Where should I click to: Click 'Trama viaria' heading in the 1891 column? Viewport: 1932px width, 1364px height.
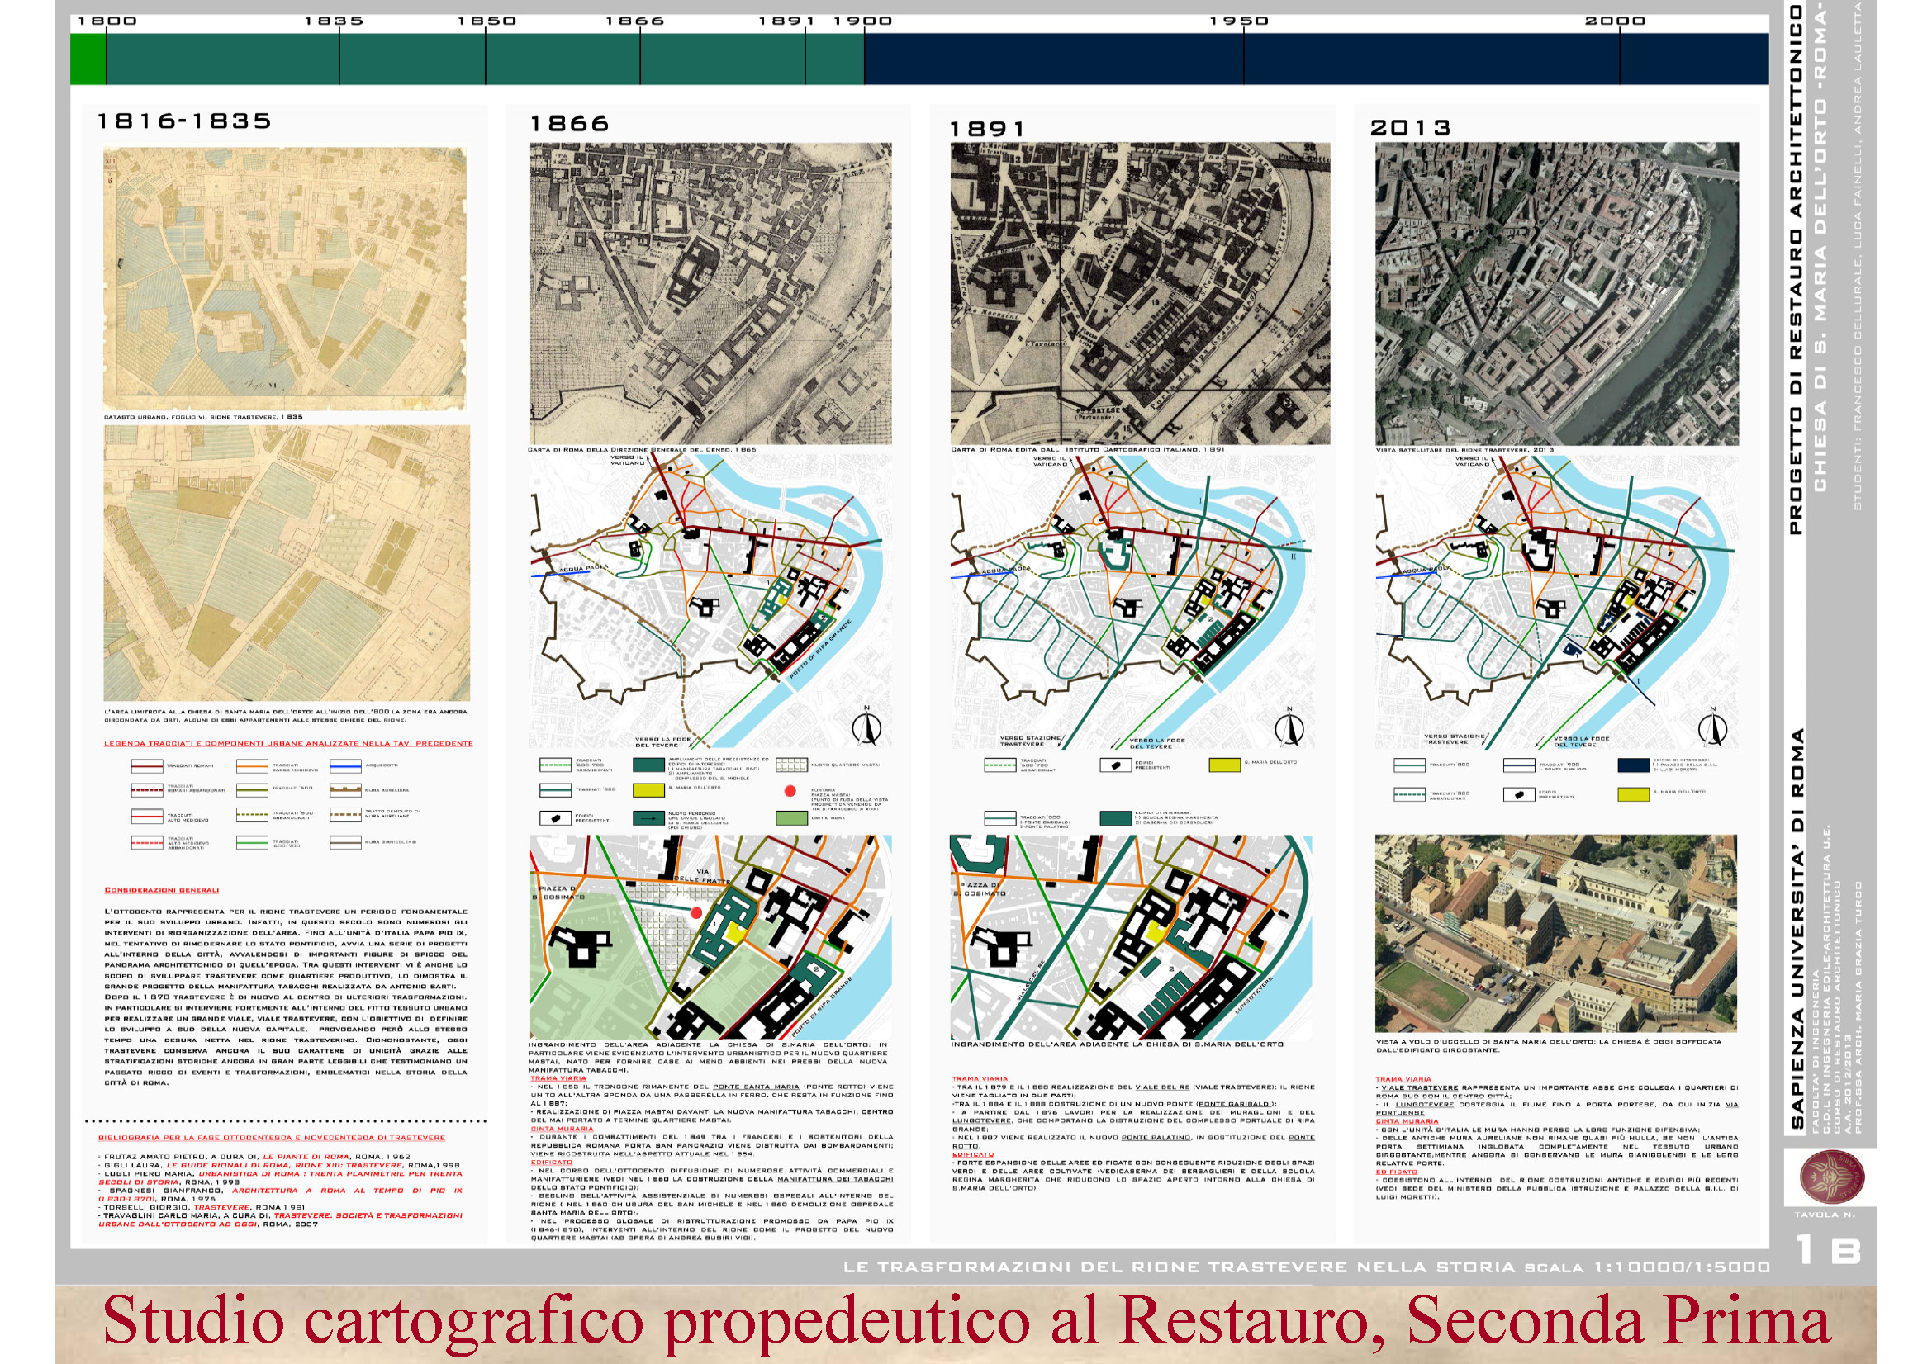pos(980,1079)
